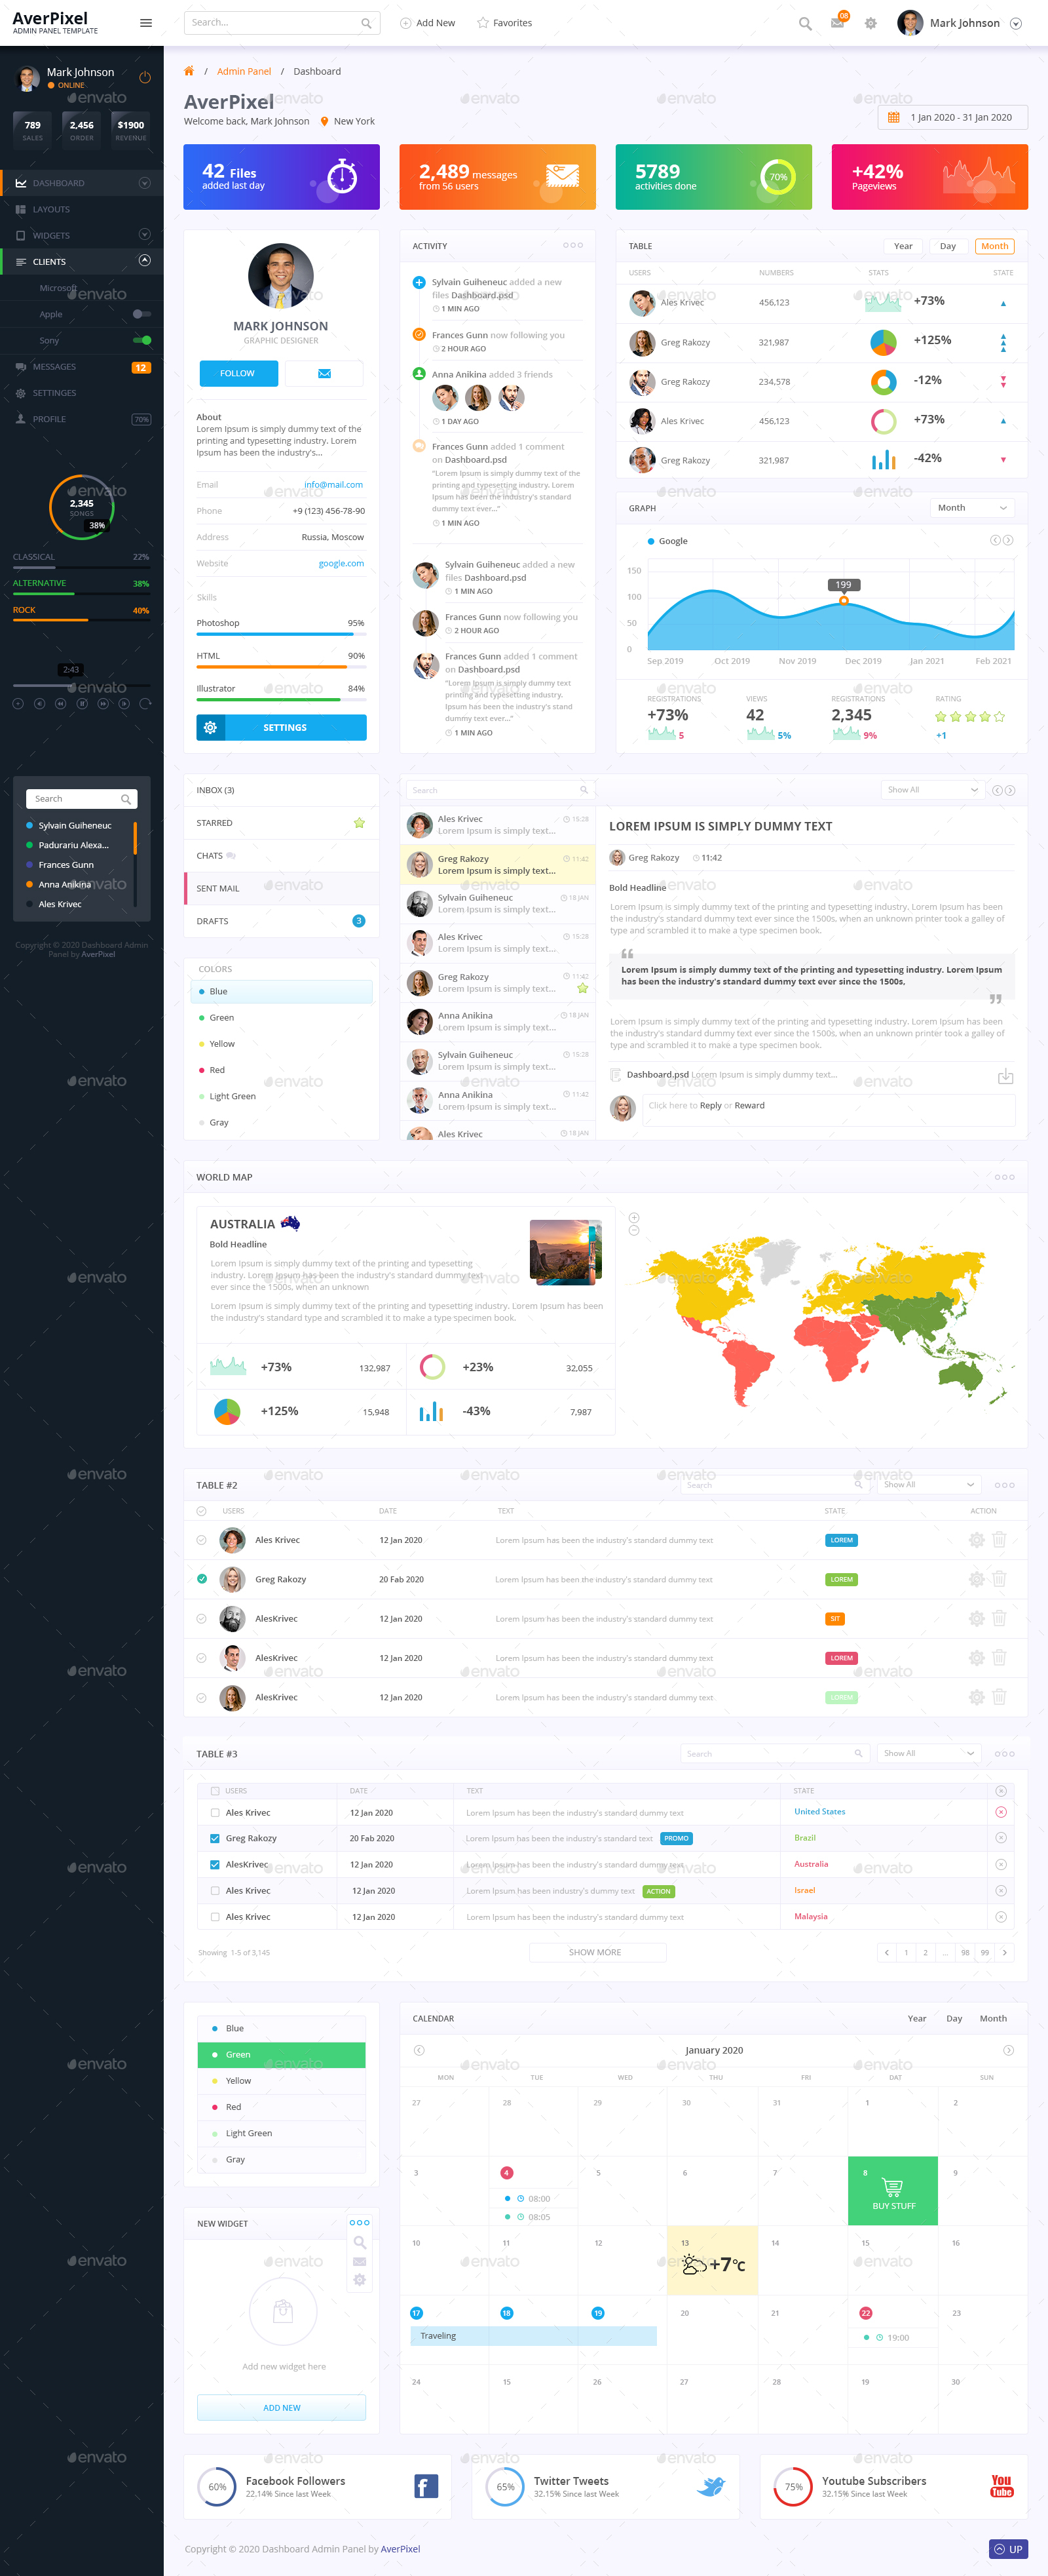Switch to the Year tab in the Table panel
Image resolution: width=1048 pixels, height=2576 pixels.
901,245
